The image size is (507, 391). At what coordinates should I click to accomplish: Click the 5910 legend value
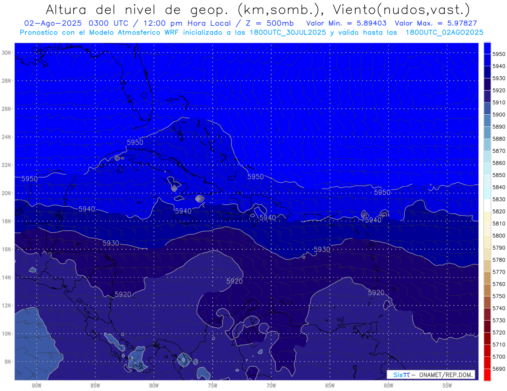coord(499,102)
